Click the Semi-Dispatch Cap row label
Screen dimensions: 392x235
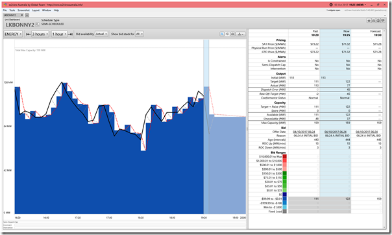(273, 65)
